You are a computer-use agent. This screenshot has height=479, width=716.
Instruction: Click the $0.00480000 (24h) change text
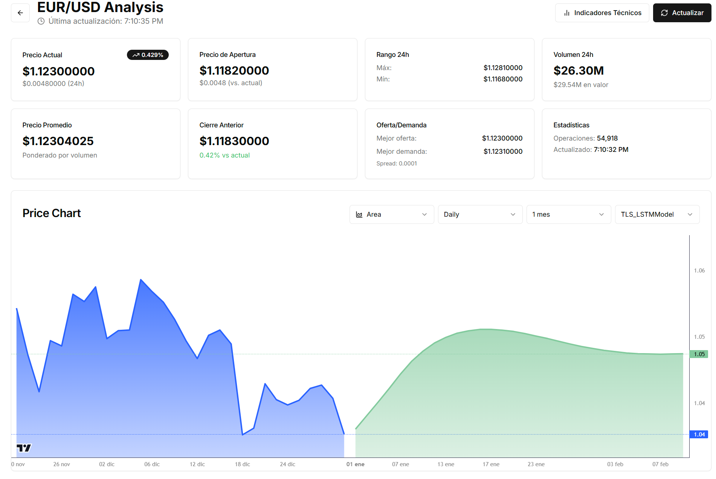pyautogui.click(x=53, y=84)
